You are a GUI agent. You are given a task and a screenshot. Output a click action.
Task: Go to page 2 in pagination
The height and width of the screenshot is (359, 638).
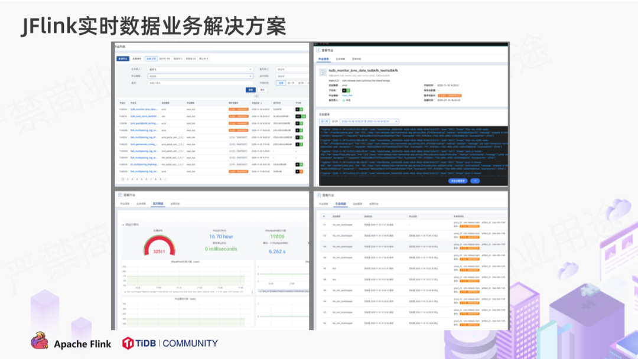pyautogui.click(x=128, y=179)
